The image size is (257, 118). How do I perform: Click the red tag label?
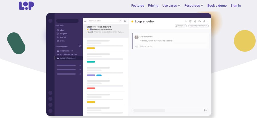(91, 88)
